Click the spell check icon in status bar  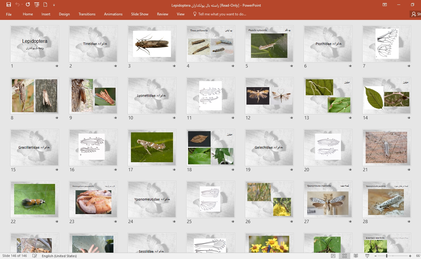(x=35, y=256)
